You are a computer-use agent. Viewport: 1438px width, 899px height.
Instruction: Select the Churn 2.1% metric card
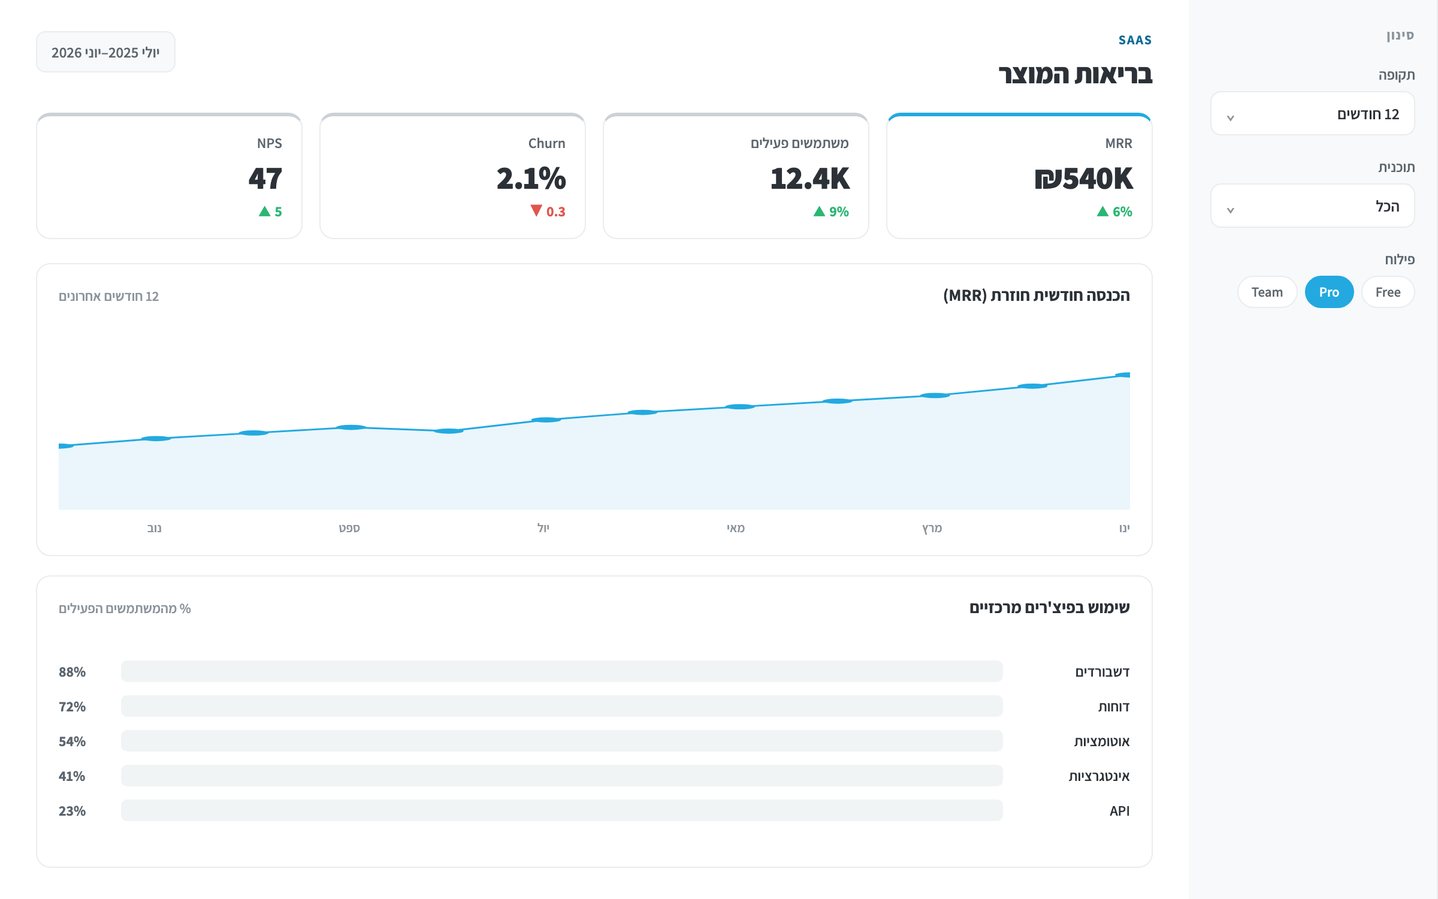452,176
